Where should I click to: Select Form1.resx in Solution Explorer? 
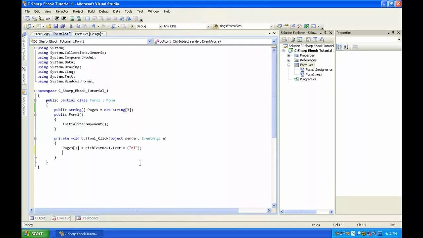point(313,74)
